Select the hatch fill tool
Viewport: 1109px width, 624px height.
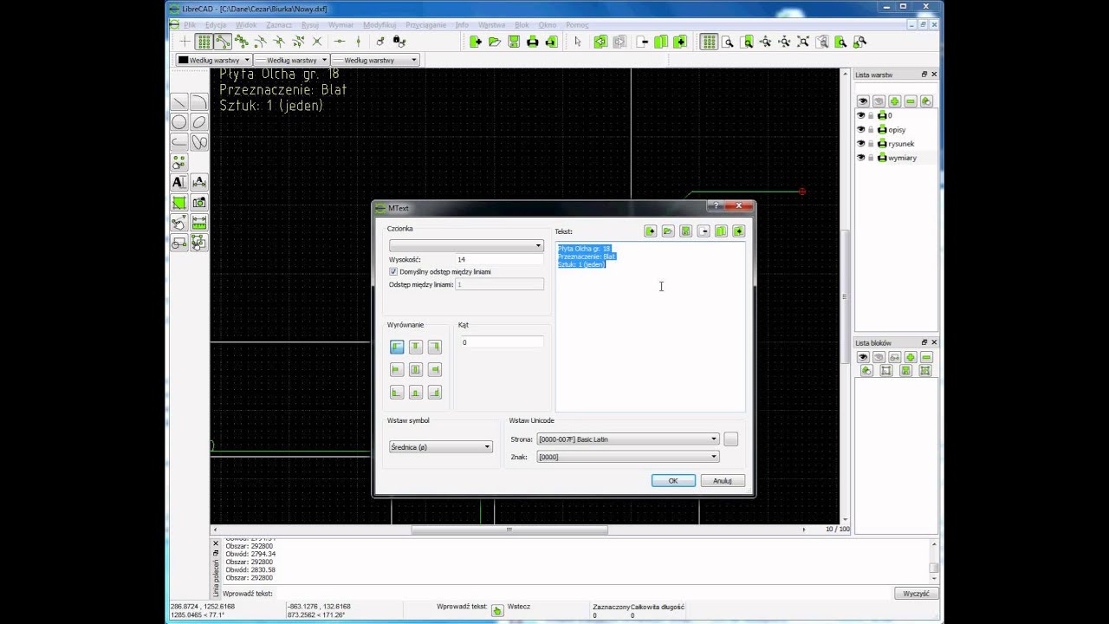(179, 203)
